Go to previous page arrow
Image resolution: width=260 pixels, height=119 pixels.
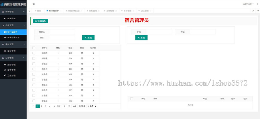[33, 106]
